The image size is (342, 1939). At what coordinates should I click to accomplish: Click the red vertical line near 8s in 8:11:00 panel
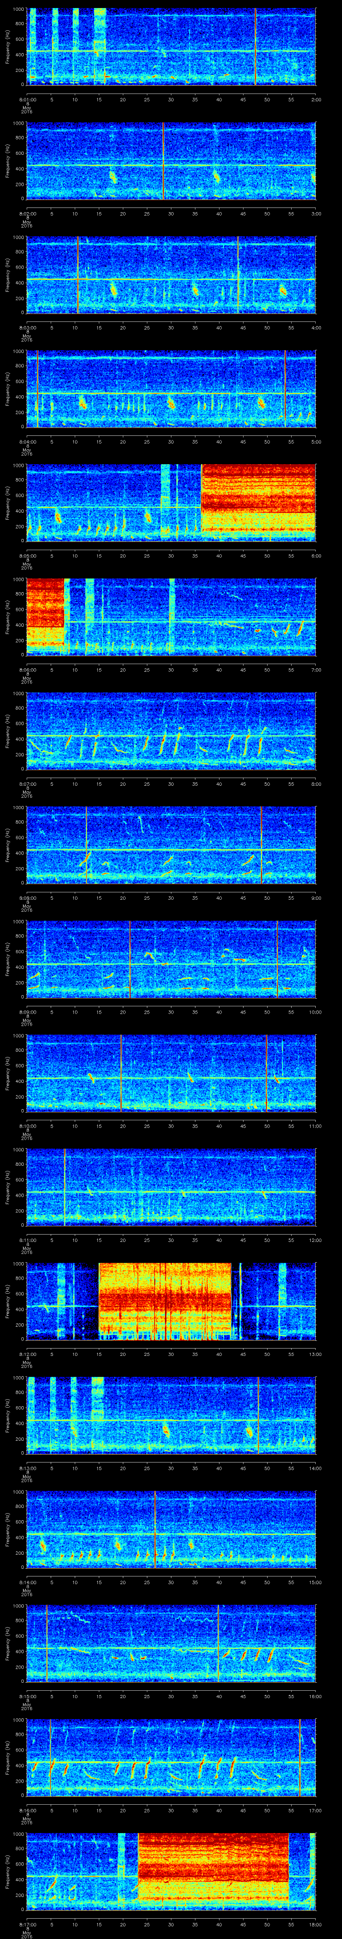65,1187
